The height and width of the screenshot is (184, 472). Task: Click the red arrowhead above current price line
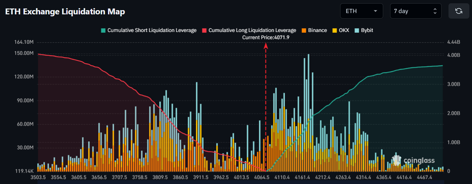click(x=266, y=46)
